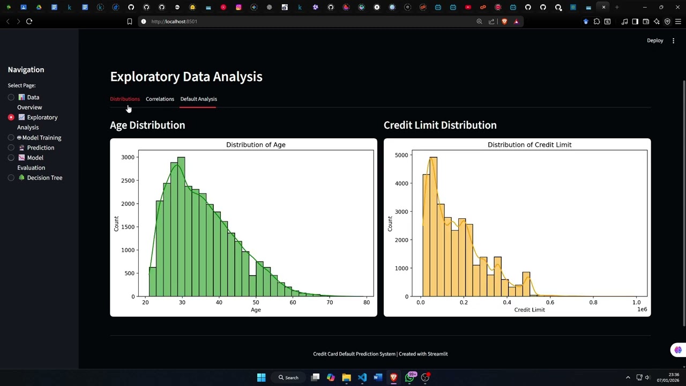Click the volume speaker icon in tray
The image size is (686, 386).
click(647, 377)
